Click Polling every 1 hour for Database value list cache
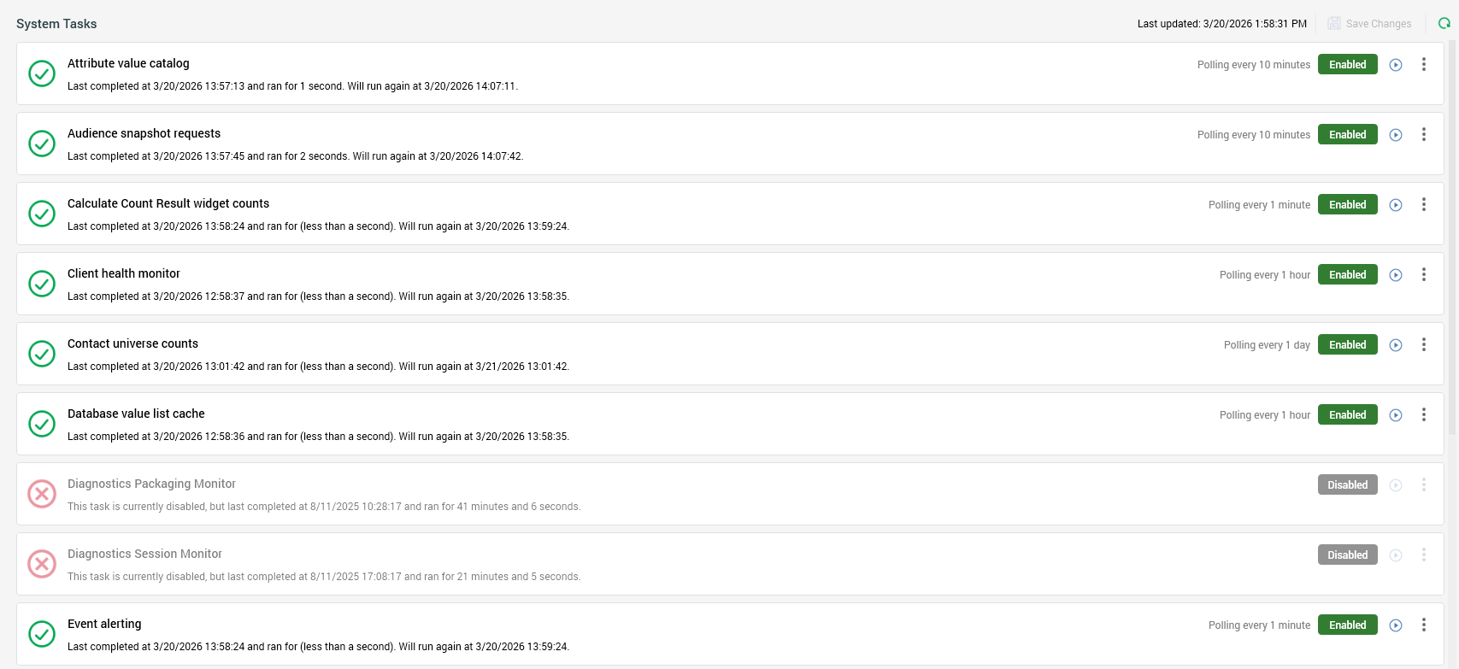Viewport: 1459px width, 669px height. tap(1264, 415)
